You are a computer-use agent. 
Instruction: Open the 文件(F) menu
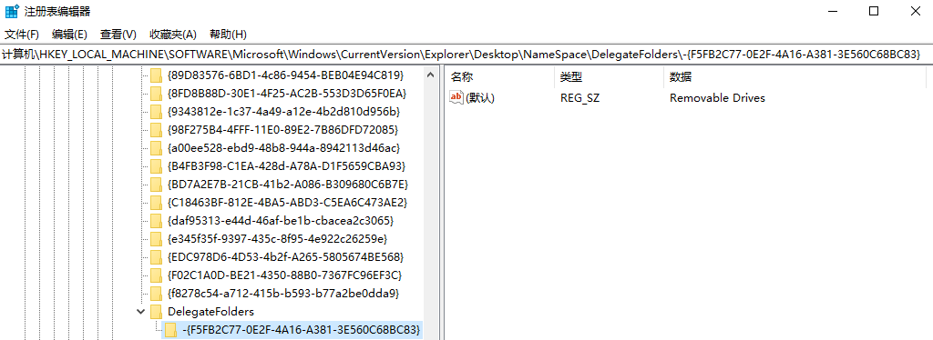point(22,34)
